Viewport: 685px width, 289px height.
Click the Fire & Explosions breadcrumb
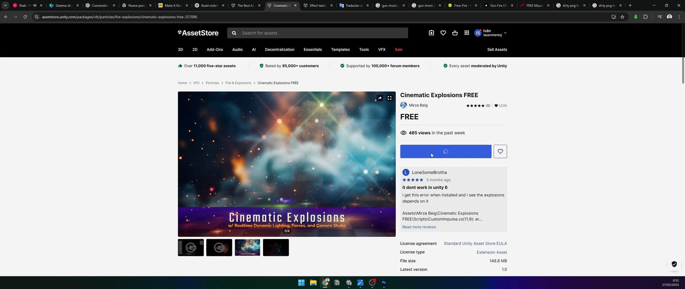click(x=238, y=83)
